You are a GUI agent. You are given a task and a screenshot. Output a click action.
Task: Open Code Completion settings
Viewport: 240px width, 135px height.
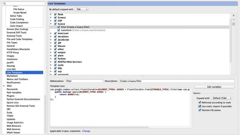(19, 22)
